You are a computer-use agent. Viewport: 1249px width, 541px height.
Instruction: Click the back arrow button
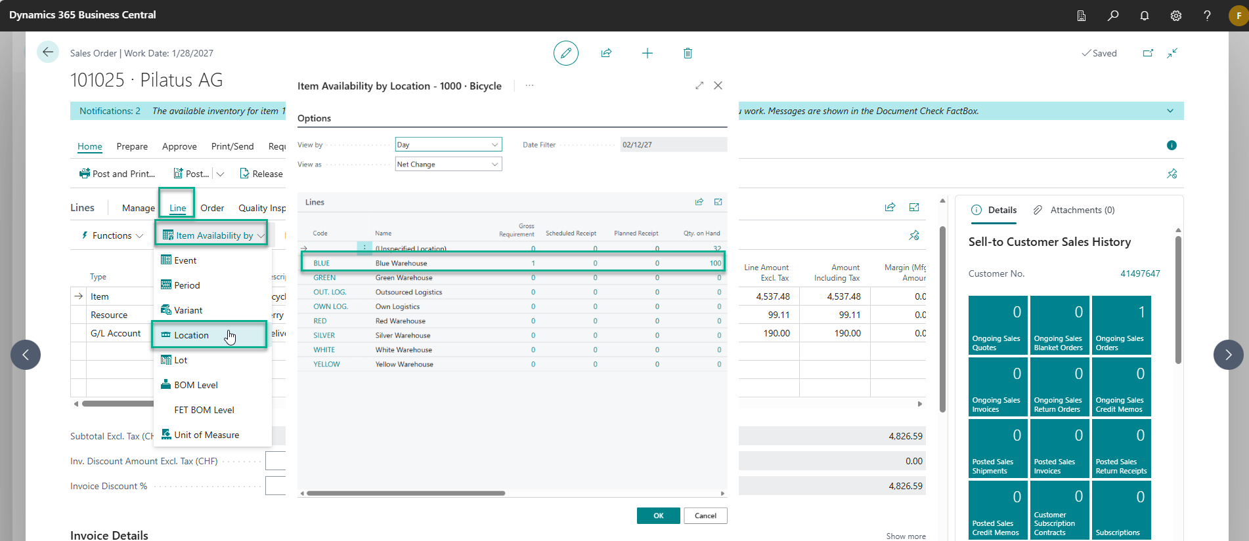(48, 52)
